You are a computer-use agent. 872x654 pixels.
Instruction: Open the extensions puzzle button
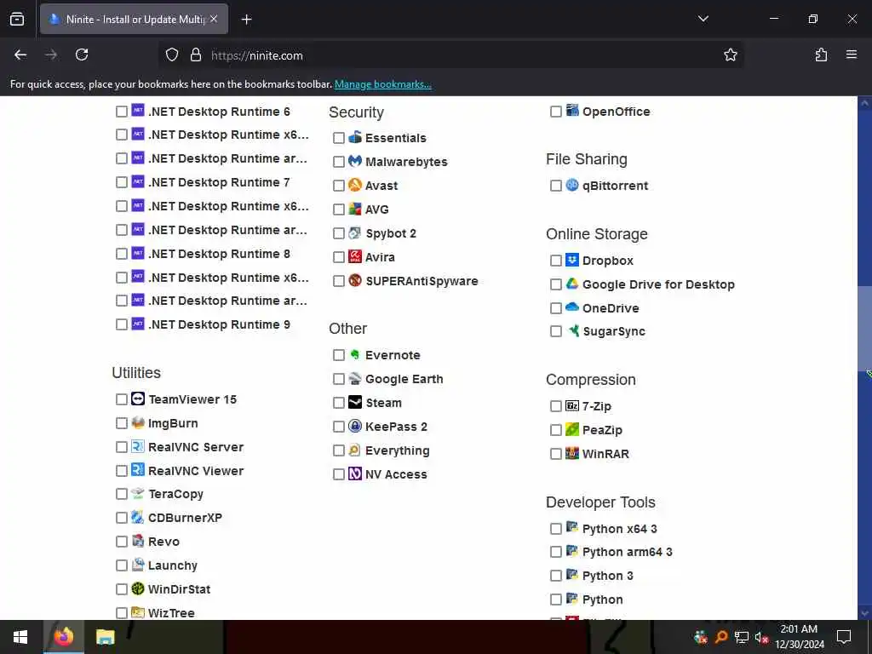click(x=821, y=54)
